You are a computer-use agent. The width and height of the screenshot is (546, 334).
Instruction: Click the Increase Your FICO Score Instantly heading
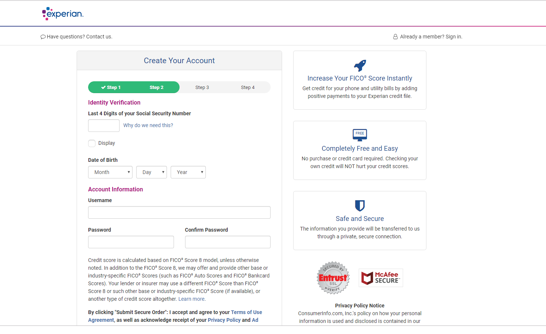coord(360,78)
